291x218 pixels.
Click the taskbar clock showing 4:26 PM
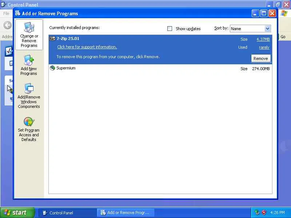coord(278,213)
